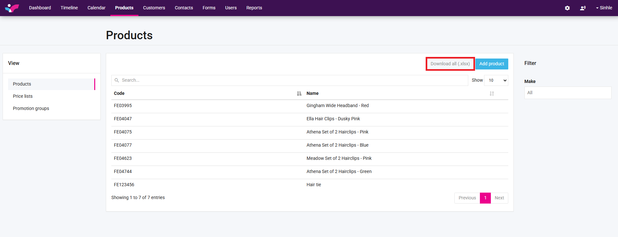
Task: Go to Next page of results
Action: click(499, 198)
